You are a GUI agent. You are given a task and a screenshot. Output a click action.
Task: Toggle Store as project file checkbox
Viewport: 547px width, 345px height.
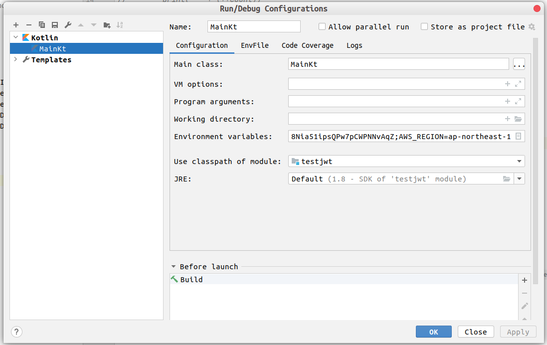[x=424, y=27]
